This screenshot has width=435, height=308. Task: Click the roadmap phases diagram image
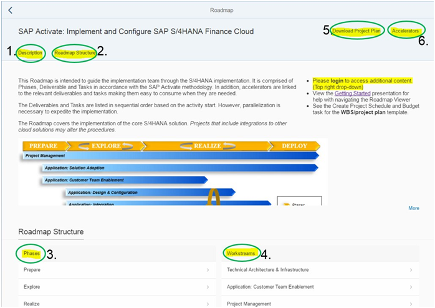[173, 172]
